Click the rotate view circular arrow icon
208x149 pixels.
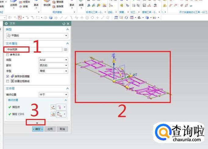tap(126, 17)
